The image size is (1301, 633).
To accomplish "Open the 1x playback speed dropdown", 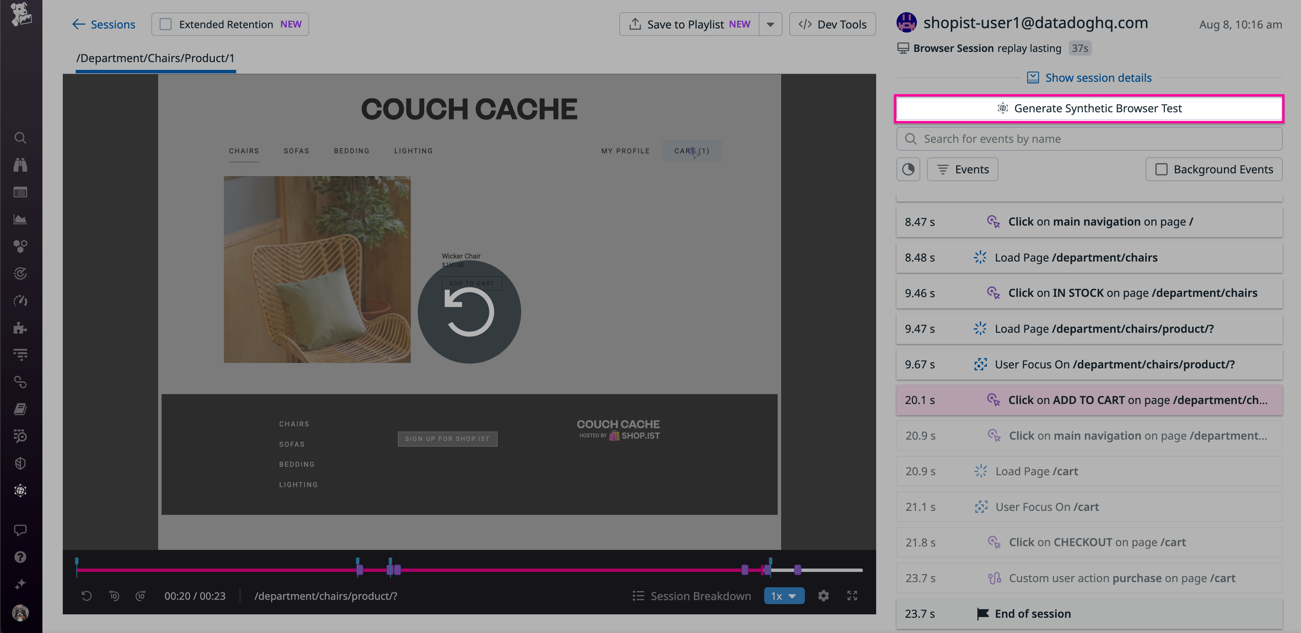I will point(784,596).
